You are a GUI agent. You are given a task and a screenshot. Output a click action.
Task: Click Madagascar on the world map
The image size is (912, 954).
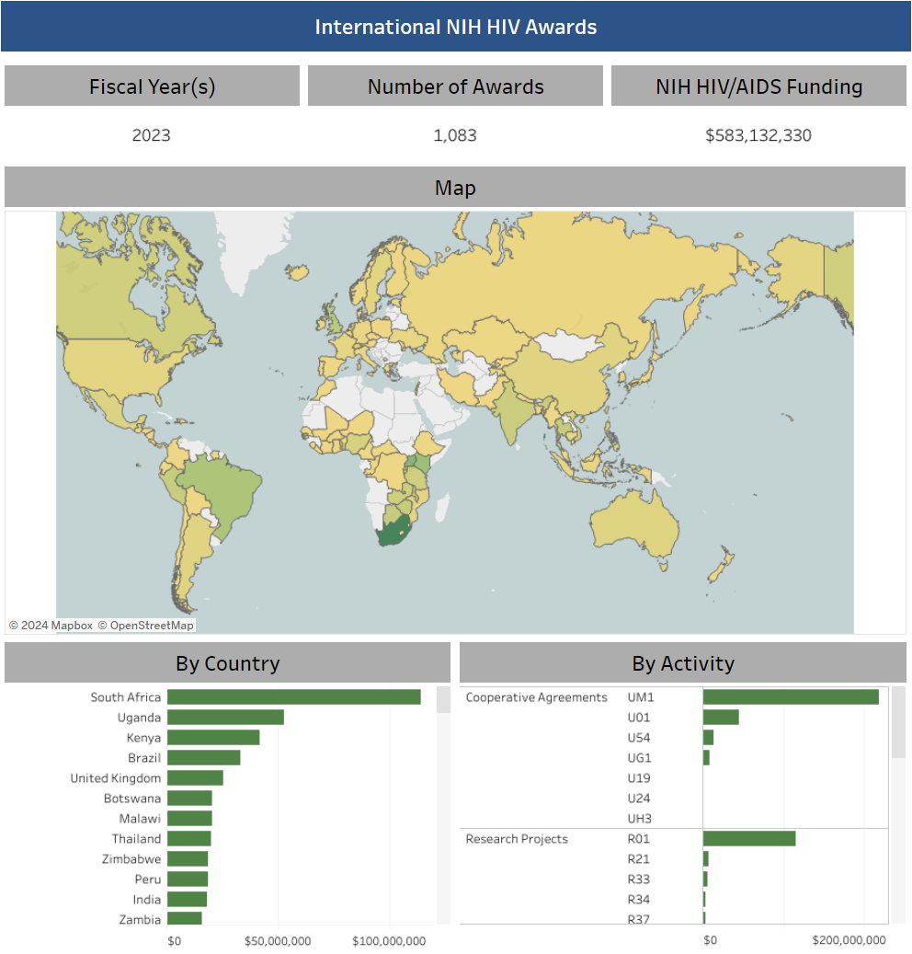click(442, 507)
